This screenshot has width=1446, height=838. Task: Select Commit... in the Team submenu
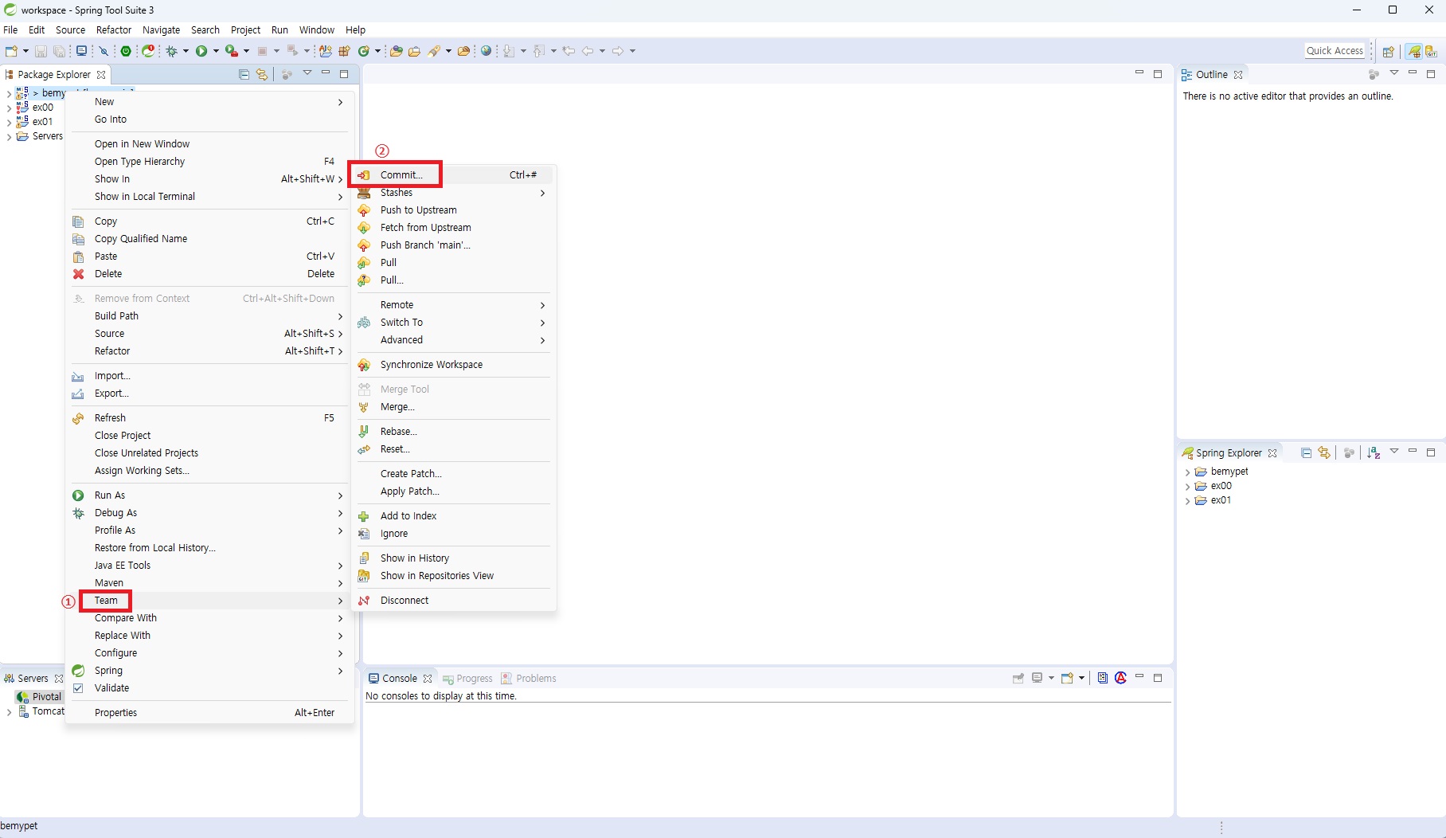pos(454,174)
